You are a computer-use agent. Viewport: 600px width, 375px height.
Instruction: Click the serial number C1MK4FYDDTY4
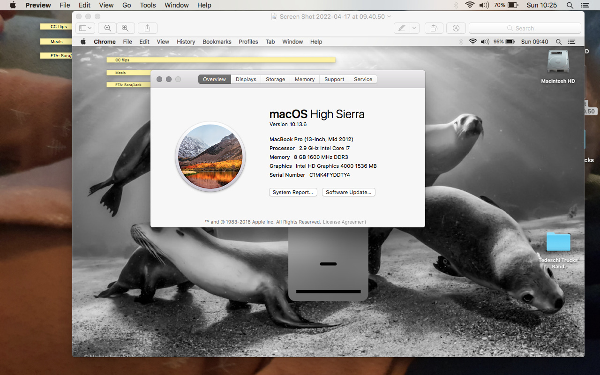[x=330, y=175]
